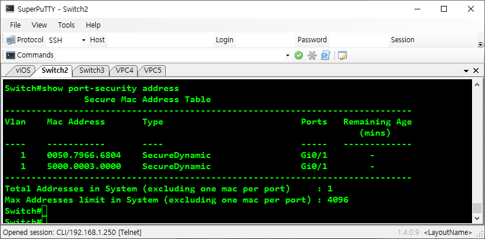Click the 'Secure Mac Address Table' heading
The image size is (485, 239).
[148, 99]
